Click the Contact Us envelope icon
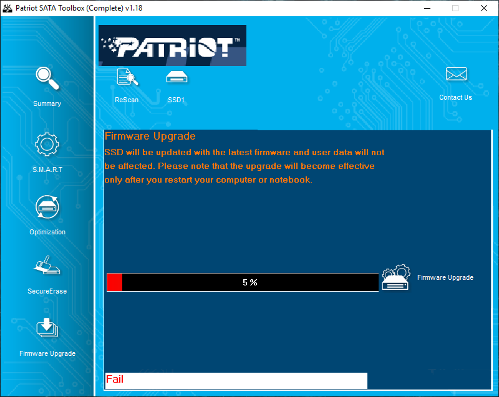The height and width of the screenshot is (397, 499). (x=456, y=74)
